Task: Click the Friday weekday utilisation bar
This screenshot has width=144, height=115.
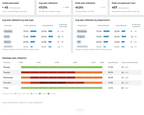Action: click(62, 88)
